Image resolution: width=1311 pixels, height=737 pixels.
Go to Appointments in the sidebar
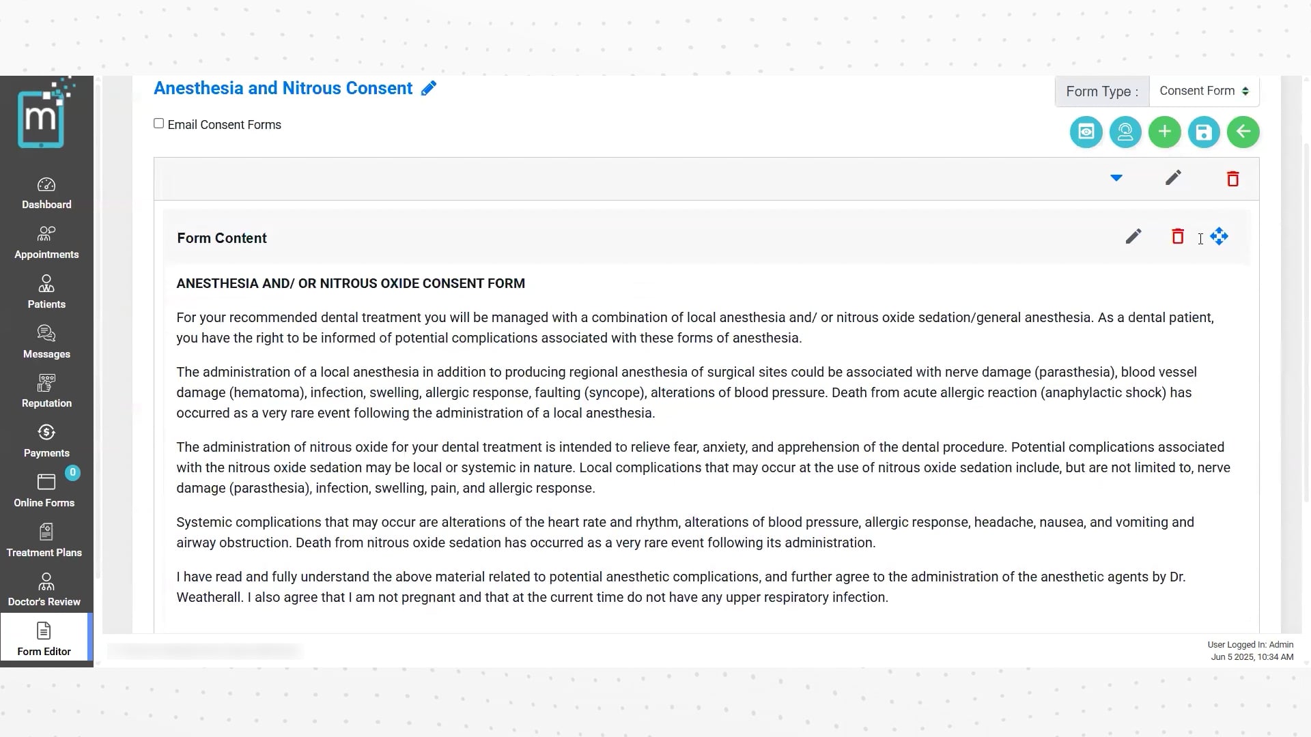tap(46, 243)
